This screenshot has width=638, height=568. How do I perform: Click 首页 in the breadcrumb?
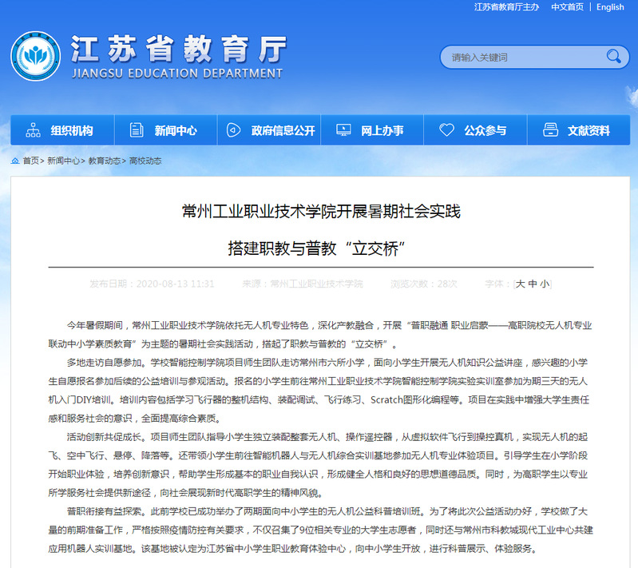30,161
